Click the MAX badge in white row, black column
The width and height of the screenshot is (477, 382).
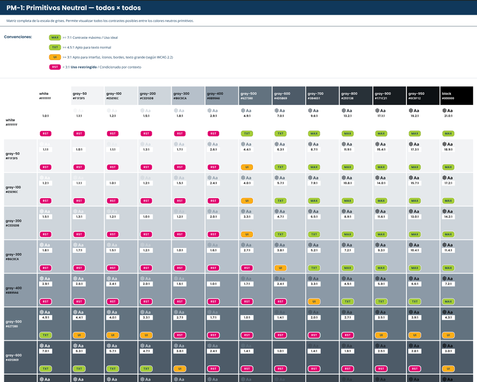click(x=448, y=134)
